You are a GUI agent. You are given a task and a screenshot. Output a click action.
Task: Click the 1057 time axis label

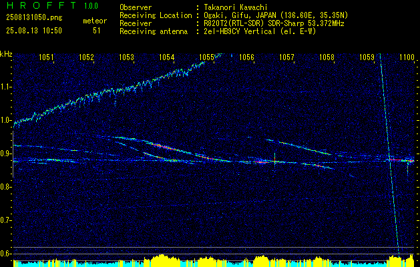286,57
